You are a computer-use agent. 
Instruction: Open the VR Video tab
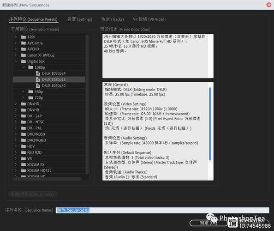pyautogui.click(x=149, y=19)
